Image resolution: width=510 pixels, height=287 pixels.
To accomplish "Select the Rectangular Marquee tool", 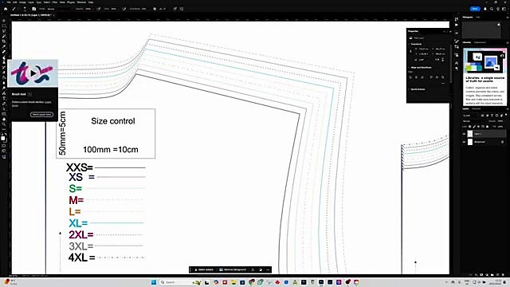I will [x=4, y=26].
